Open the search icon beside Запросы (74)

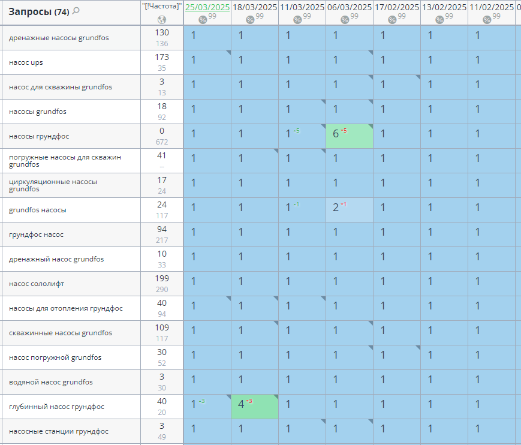point(76,11)
